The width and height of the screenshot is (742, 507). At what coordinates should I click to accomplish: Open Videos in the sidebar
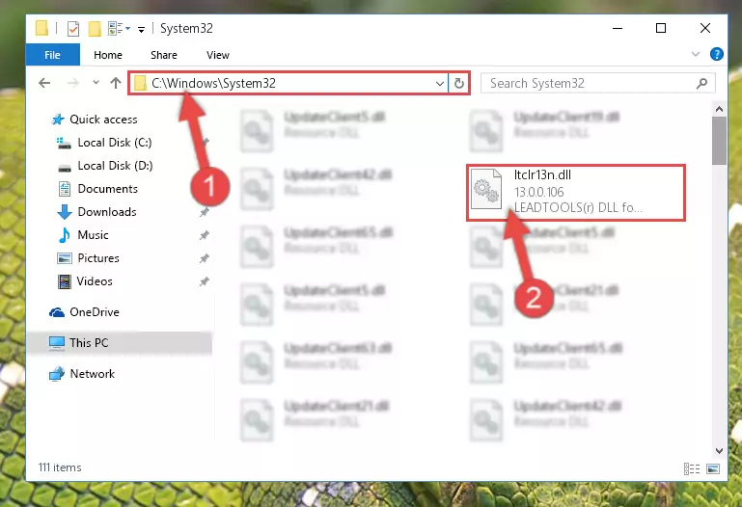(x=95, y=281)
